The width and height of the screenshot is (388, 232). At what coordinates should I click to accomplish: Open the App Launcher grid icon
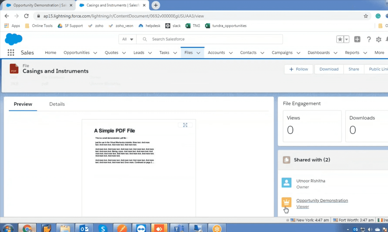tap(11, 53)
